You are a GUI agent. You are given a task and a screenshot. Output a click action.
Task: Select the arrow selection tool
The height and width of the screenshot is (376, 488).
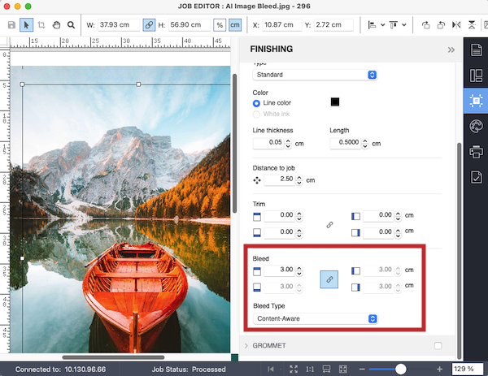point(26,25)
